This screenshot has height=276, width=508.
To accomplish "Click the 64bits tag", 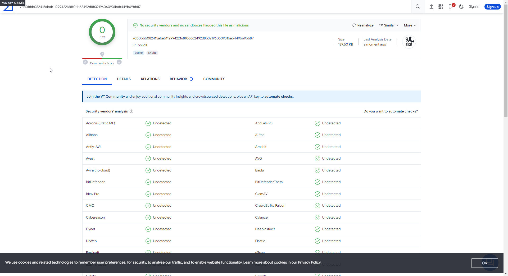I will click(152, 53).
